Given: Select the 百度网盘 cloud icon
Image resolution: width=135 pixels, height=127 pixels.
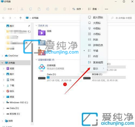Looking at the screenshot, I should pyautogui.click(x=42, y=67).
